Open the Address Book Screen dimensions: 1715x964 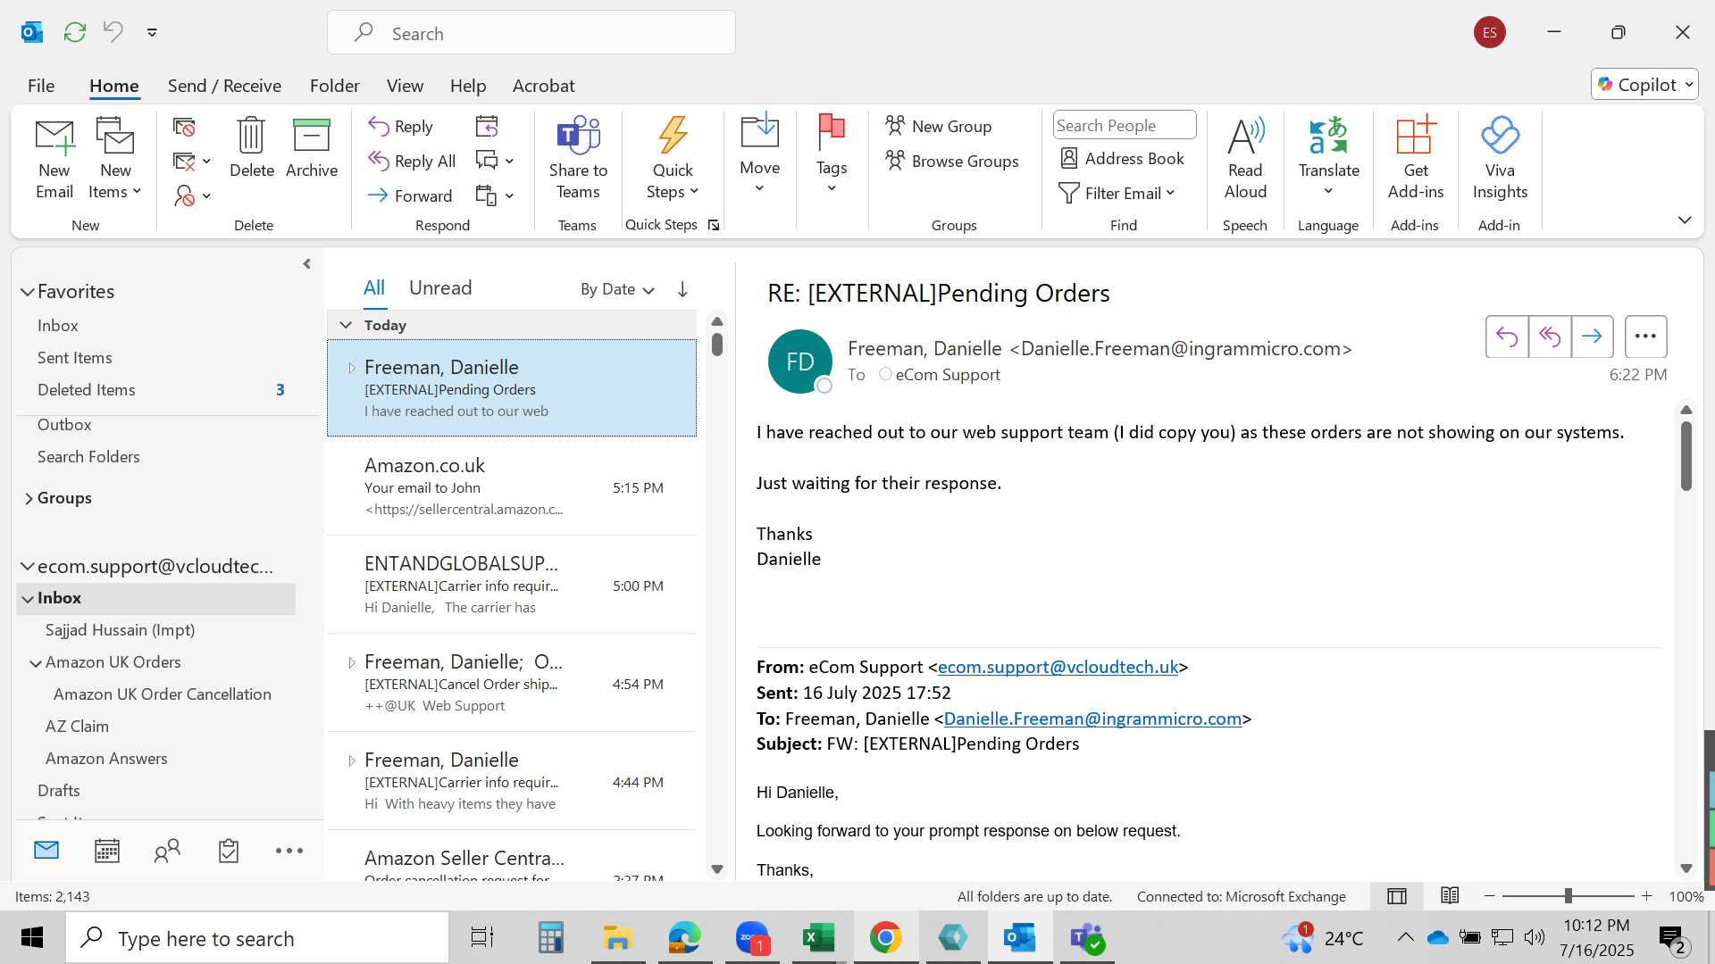1122,159
